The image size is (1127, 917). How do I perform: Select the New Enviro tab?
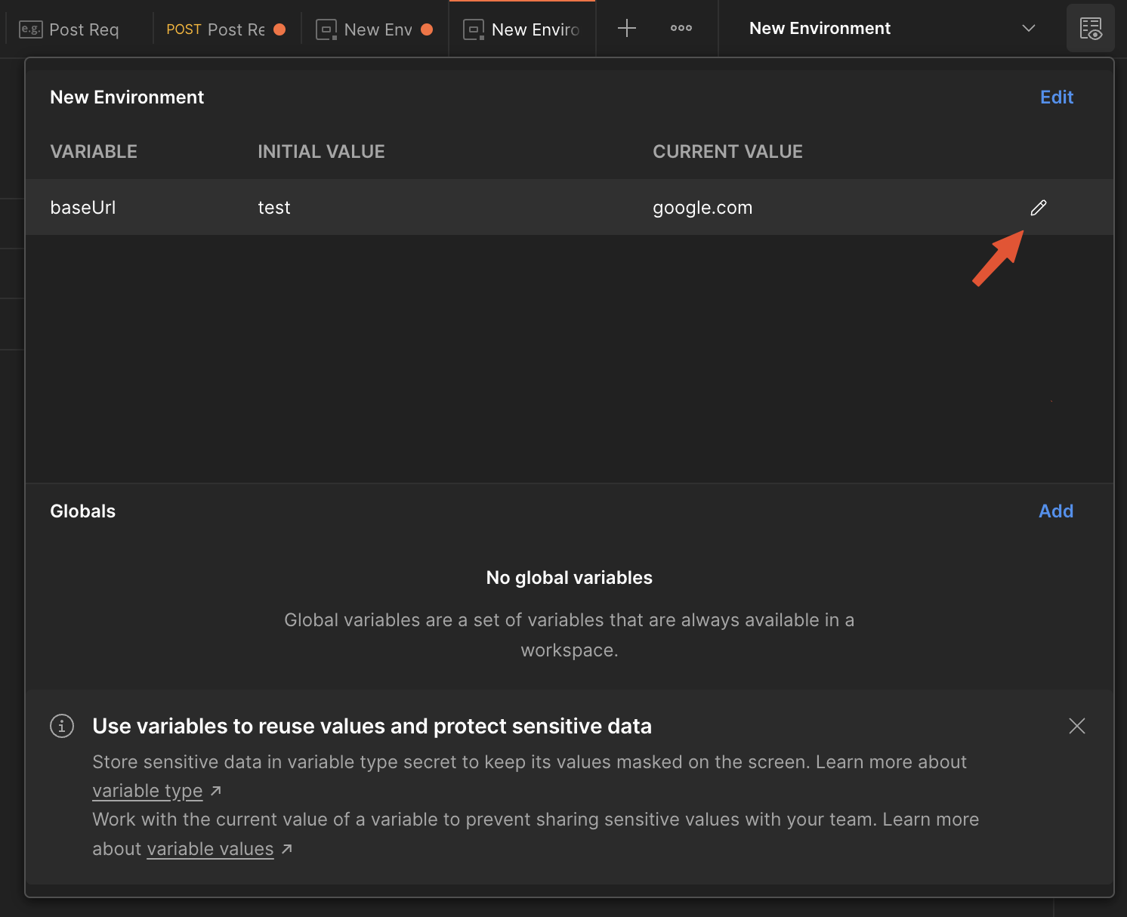tap(521, 29)
